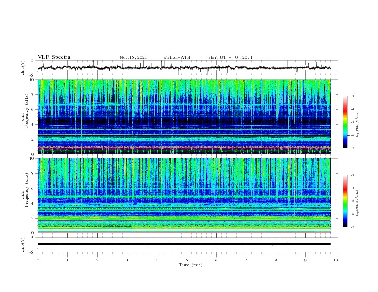
Task: Click the 'station=ATH' label
Action: coord(177,57)
